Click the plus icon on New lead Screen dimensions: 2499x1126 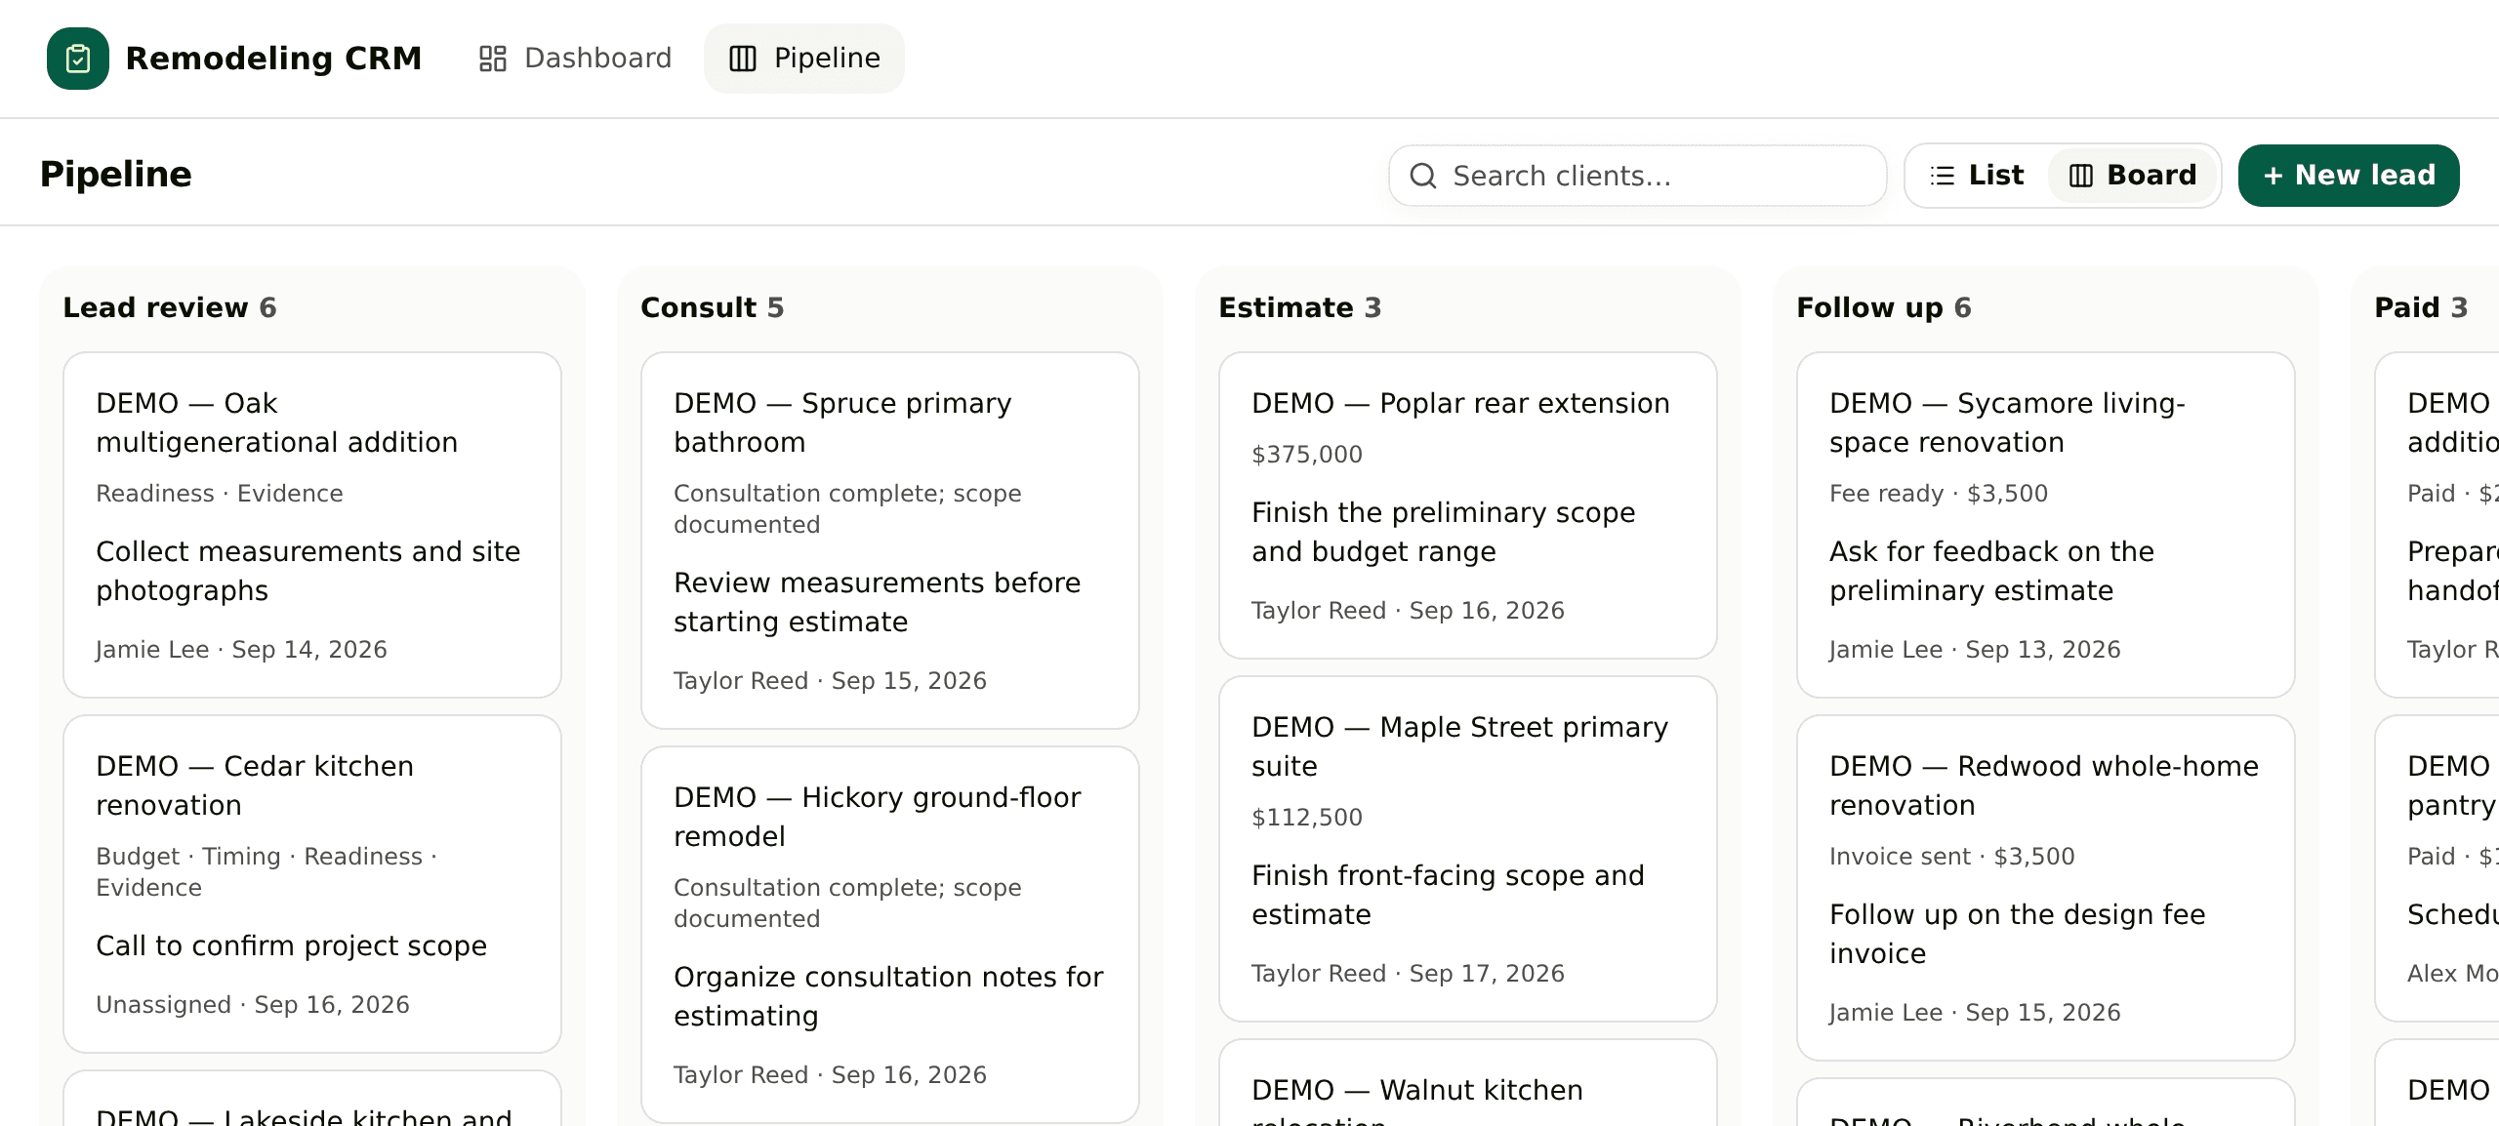pyautogui.click(x=2274, y=176)
